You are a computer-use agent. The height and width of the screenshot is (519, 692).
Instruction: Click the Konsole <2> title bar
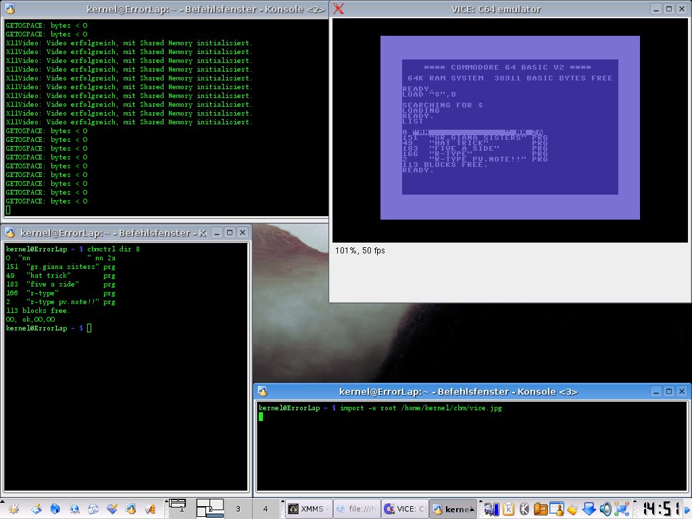[166, 9]
